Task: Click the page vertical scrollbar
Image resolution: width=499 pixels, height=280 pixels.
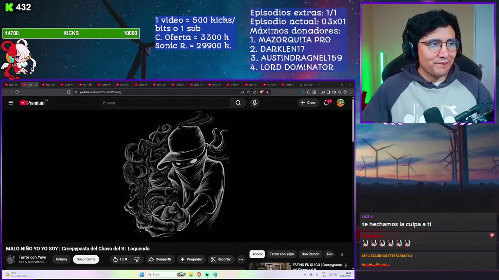Action: pyautogui.click(x=353, y=121)
